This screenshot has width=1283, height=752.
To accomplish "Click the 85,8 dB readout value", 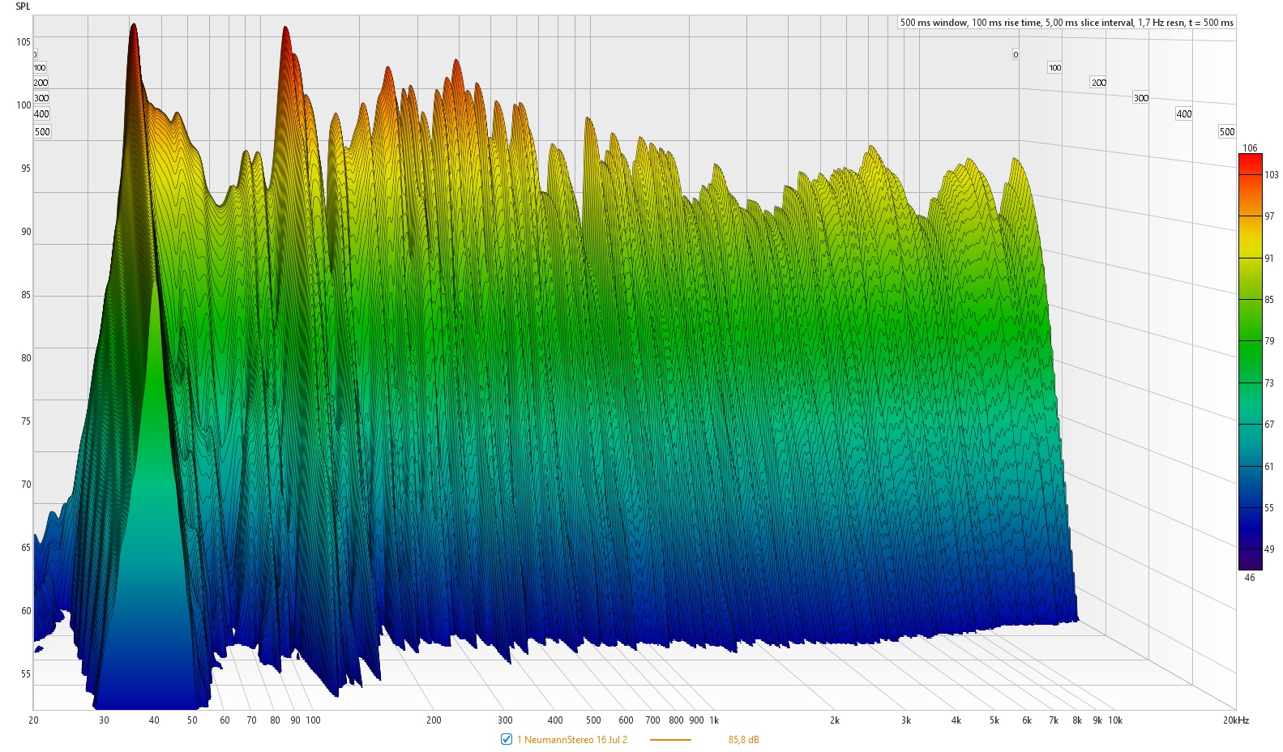I will pos(743,740).
